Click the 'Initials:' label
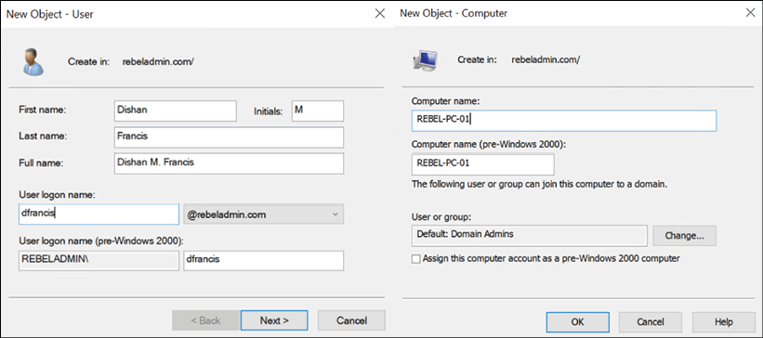The image size is (763, 338). point(269,111)
